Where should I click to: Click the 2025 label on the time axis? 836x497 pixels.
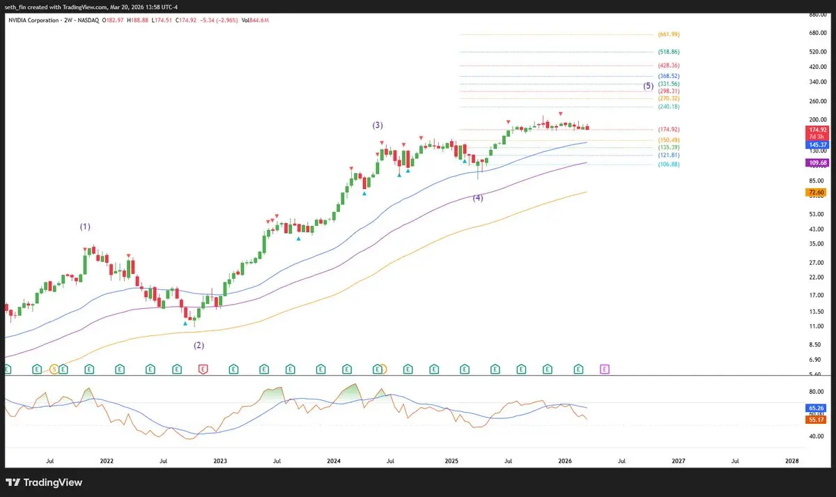click(x=451, y=461)
